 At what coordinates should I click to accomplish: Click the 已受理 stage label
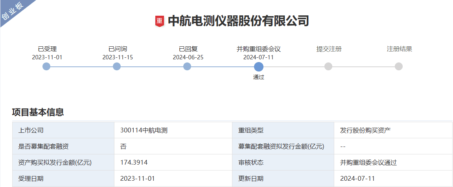point(47,49)
